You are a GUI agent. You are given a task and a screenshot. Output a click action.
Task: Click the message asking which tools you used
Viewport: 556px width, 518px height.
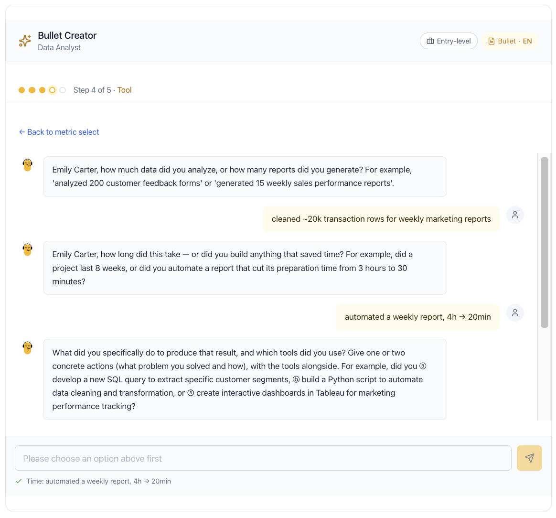coord(245,379)
